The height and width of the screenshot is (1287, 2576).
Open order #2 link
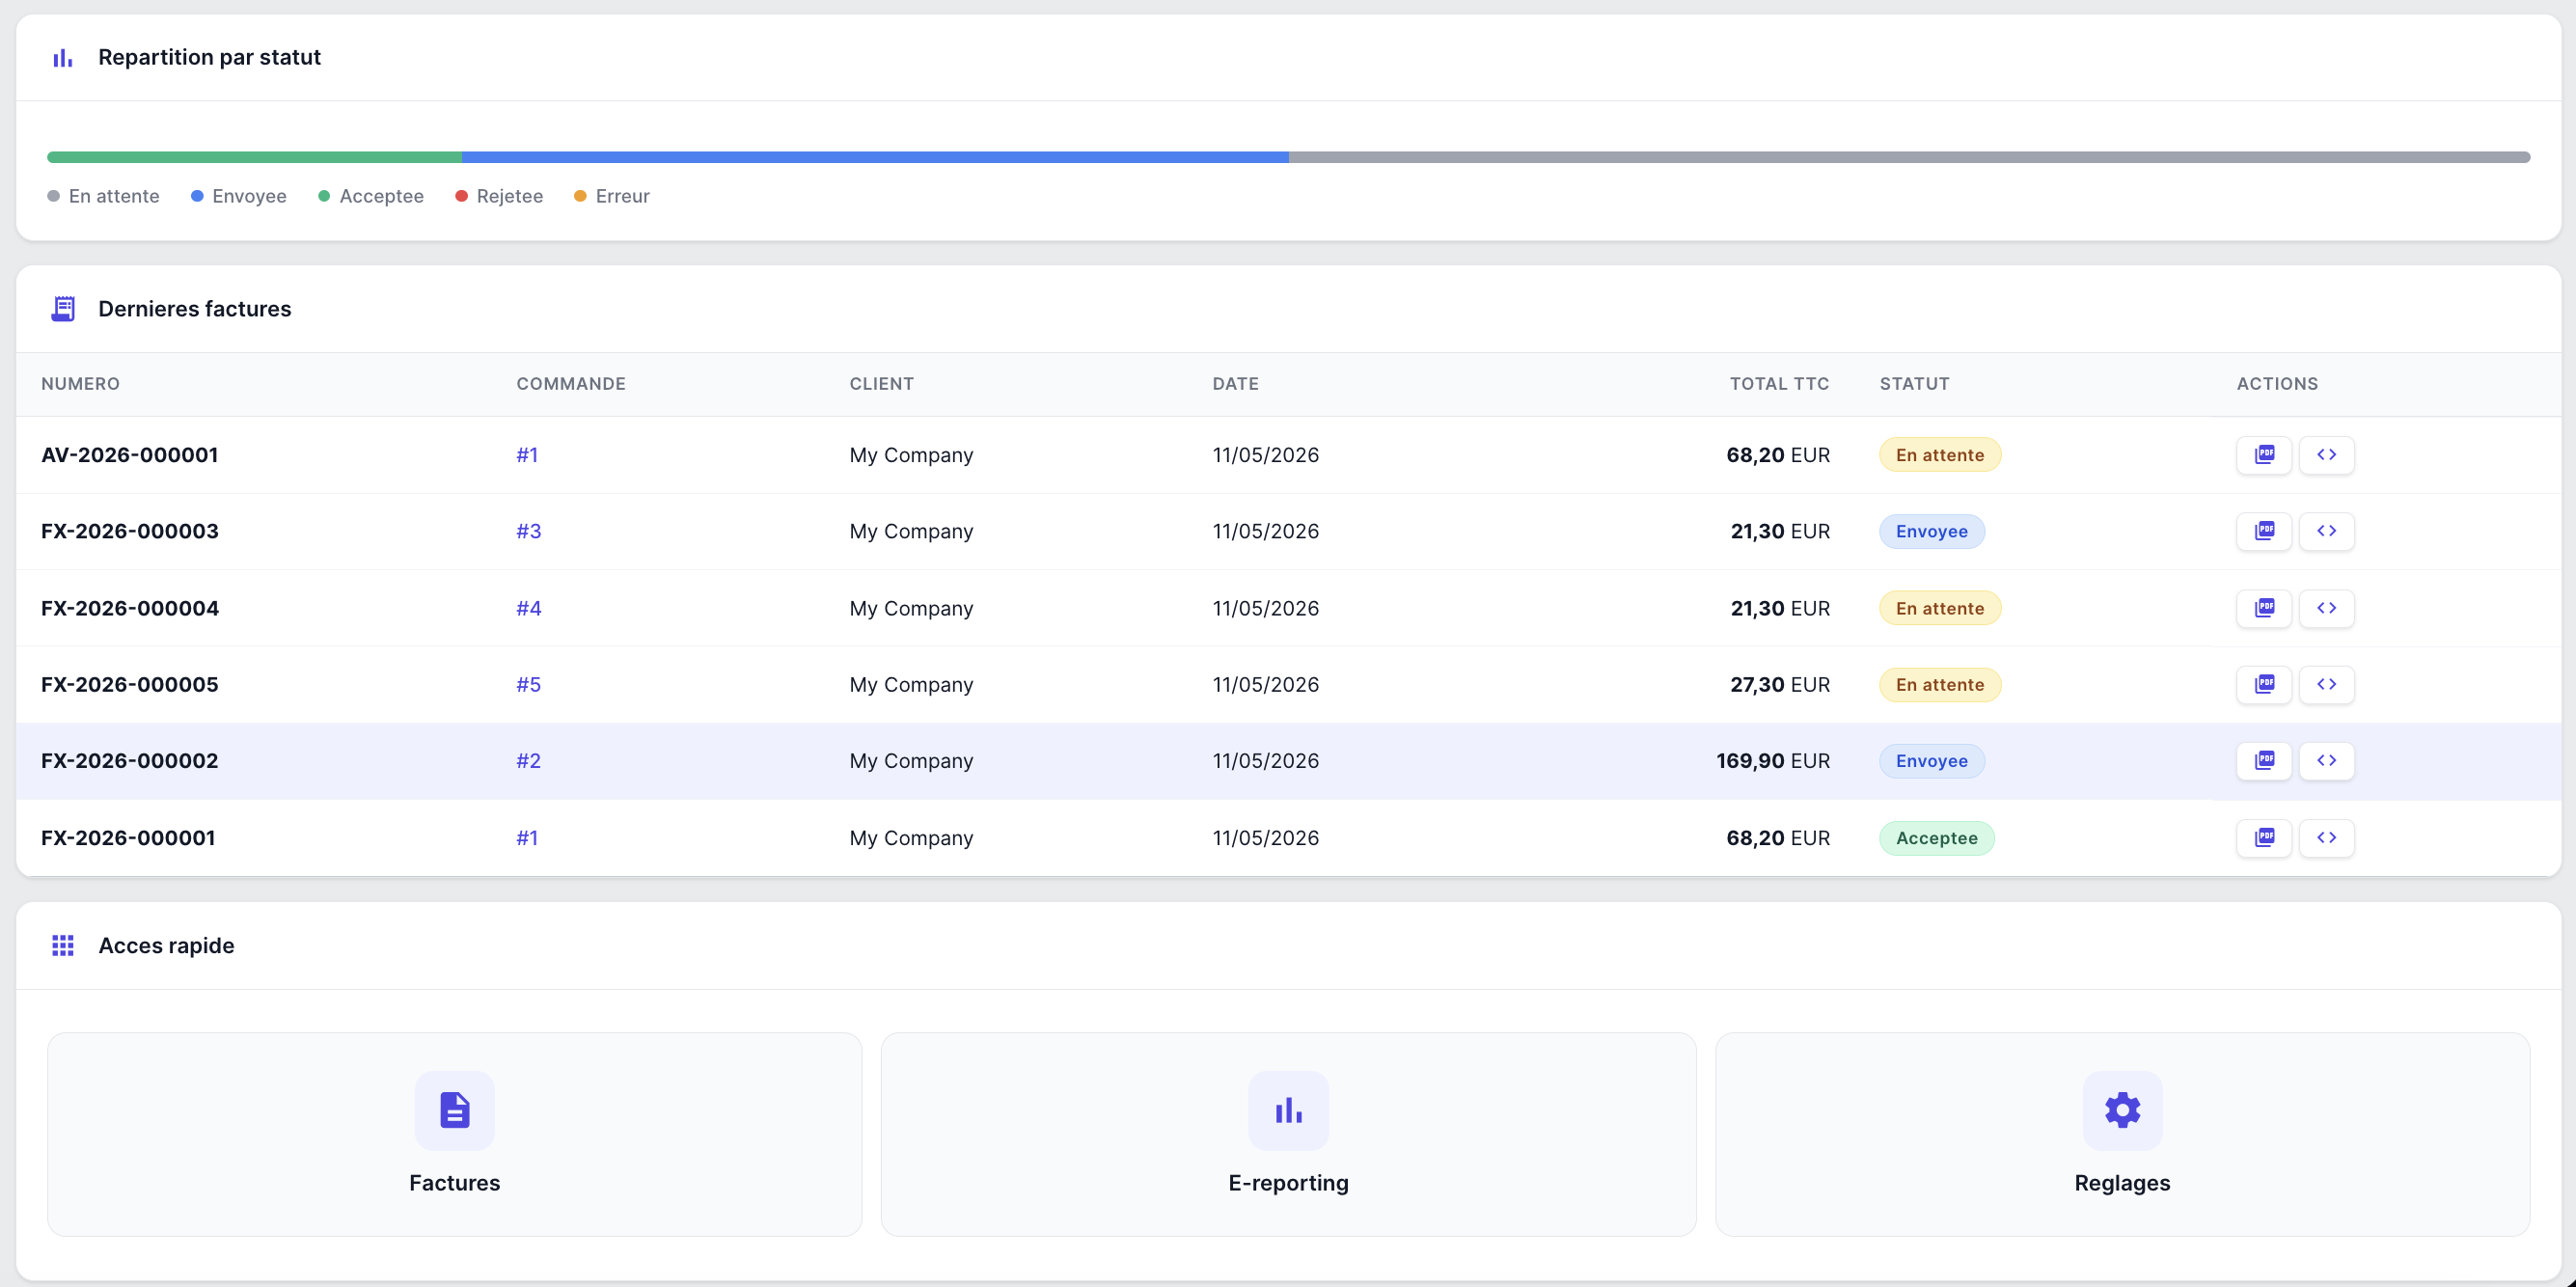[x=529, y=761]
